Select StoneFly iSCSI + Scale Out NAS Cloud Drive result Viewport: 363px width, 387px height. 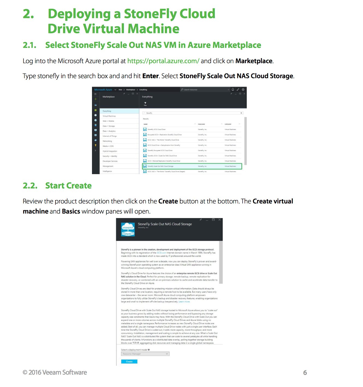click(192, 156)
